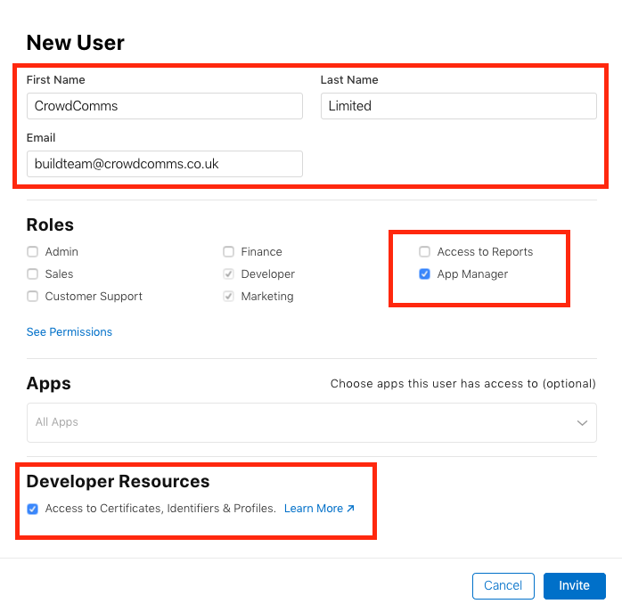This screenshot has height=612, width=622.
Task: Click the Last Name input field
Action: pyautogui.click(x=459, y=106)
